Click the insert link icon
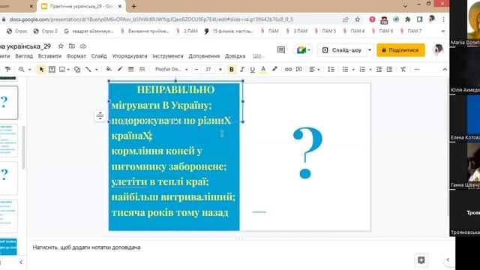This screenshot has height=270, width=480. click(288, 70)
